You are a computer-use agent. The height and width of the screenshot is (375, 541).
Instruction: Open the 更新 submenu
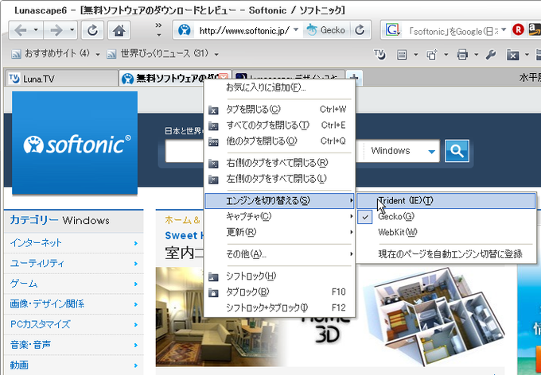point(279,232)
